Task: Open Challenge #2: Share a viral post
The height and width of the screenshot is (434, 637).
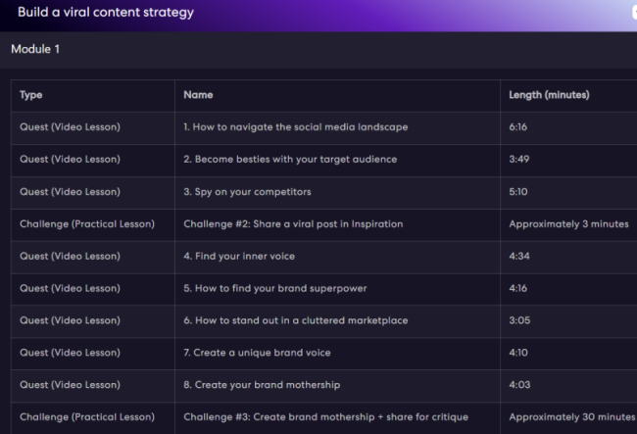Action: point(293,224)
